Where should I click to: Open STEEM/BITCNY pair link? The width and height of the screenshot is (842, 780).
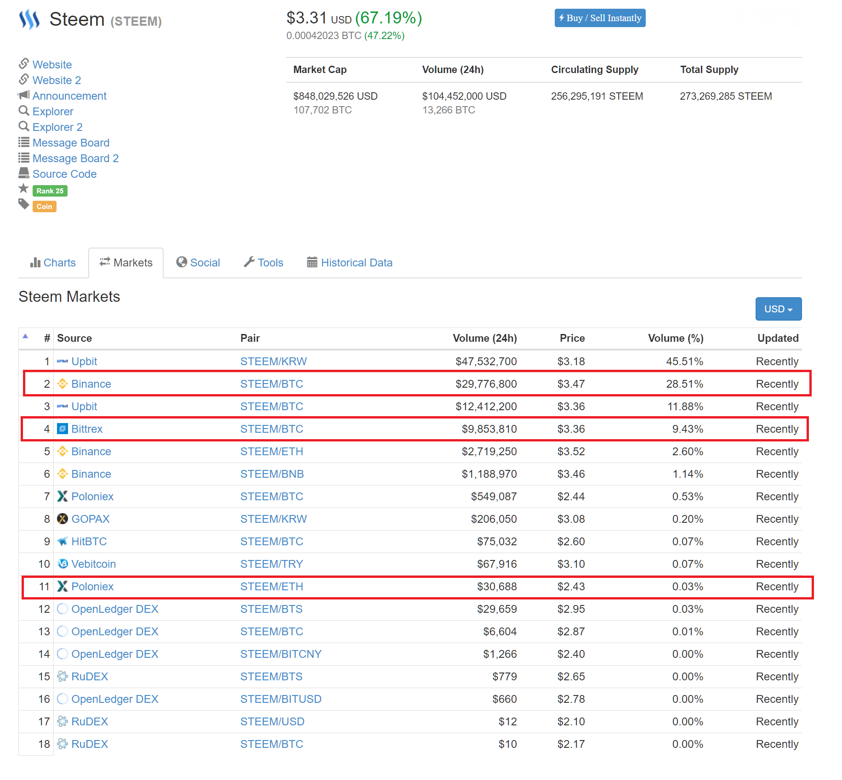tap(281, 654)
